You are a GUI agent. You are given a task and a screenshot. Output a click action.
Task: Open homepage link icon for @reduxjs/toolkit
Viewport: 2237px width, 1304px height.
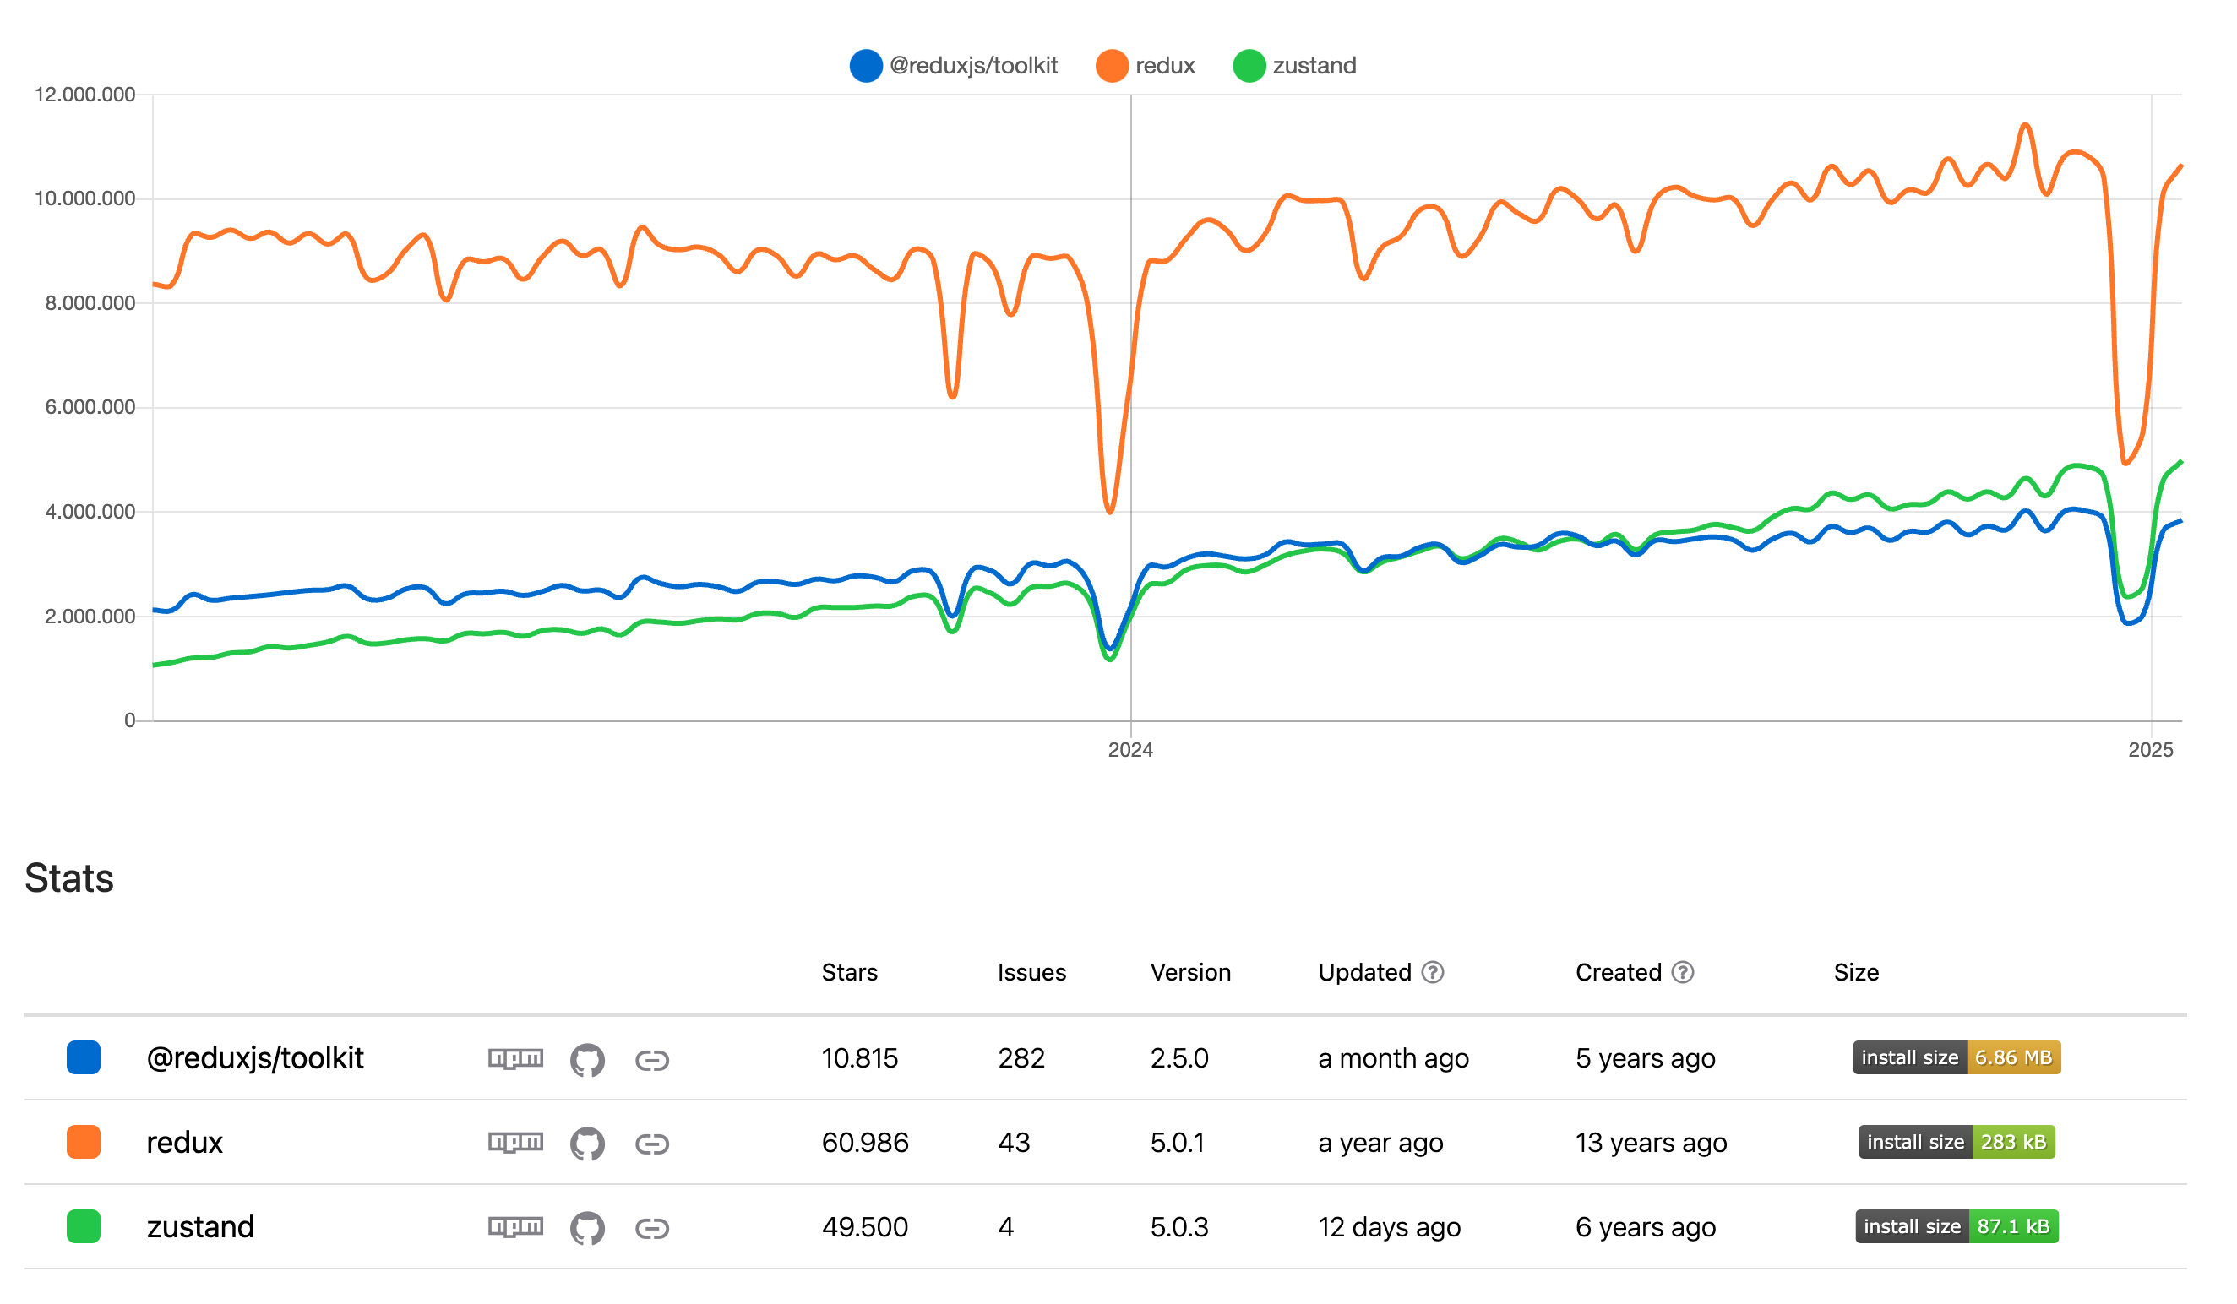click(651, 1060)
